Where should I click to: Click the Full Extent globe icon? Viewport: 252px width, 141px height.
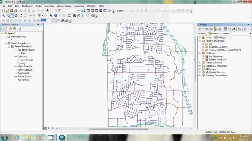[16, 16]
